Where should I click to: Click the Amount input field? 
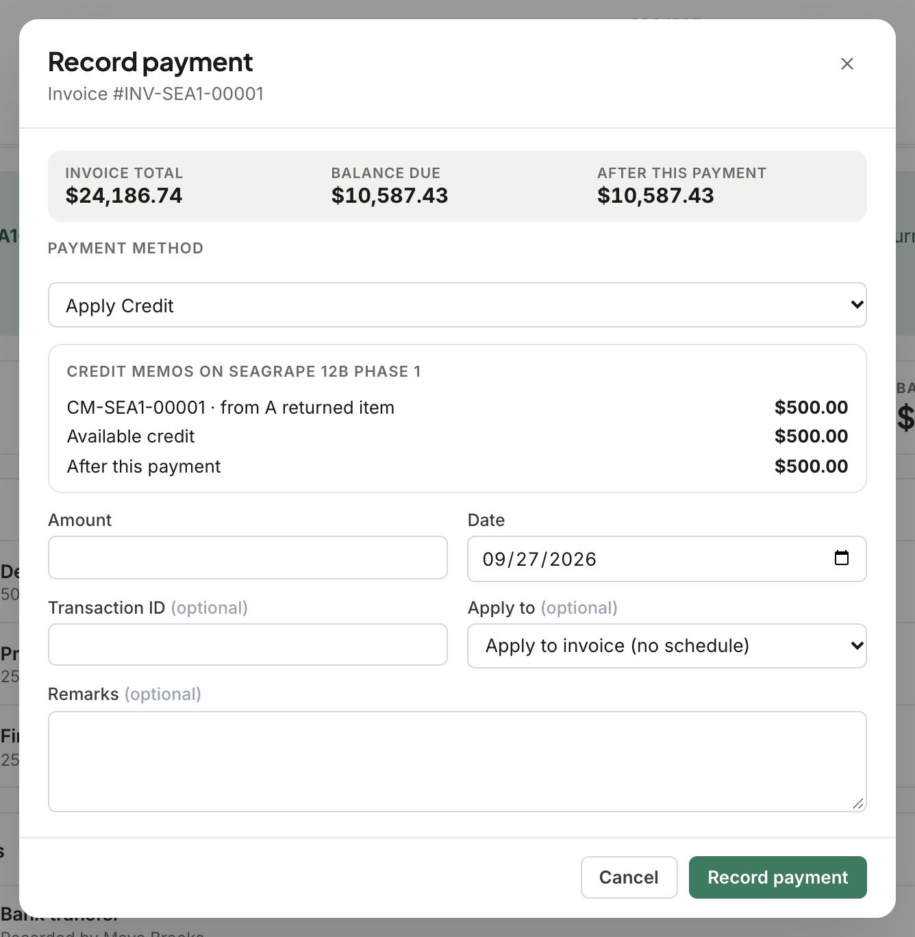coord(247,558)
